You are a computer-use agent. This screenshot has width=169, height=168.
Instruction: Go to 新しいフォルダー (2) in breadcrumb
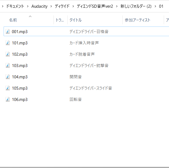pyautogui.click(x=136, y=6)
